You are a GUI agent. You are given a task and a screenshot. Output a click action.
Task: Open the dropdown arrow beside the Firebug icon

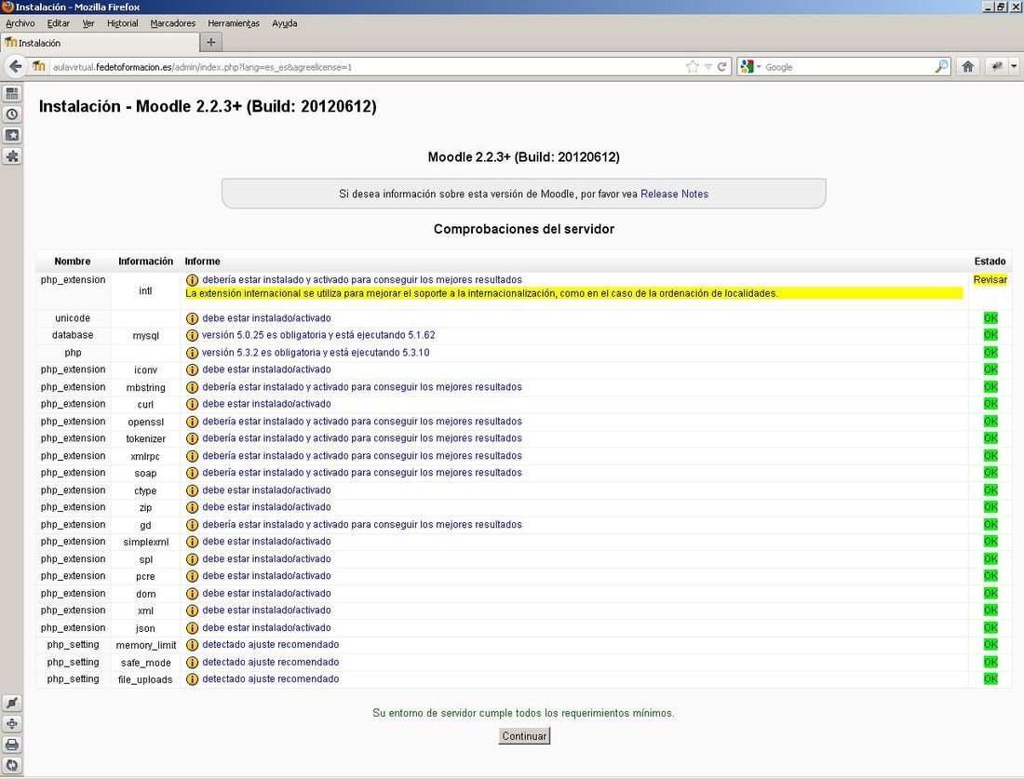(x=1014, y=67)
